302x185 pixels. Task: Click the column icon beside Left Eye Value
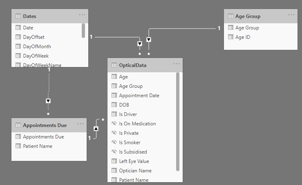(114, 161)
